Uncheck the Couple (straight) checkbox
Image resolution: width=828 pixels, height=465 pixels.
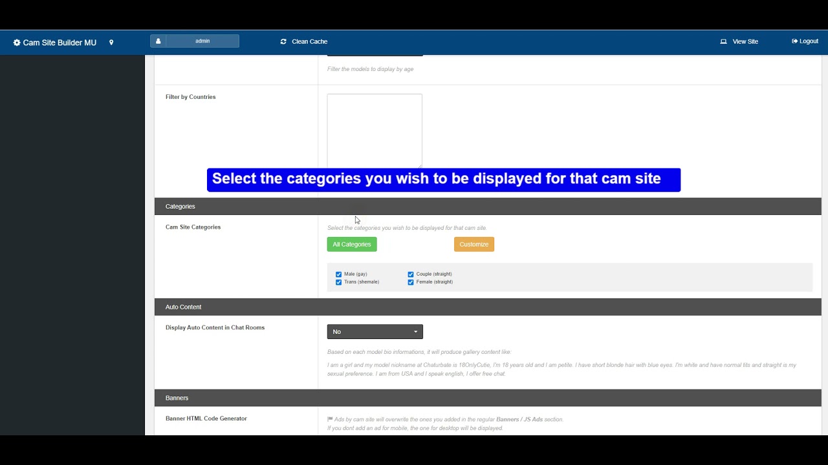tap(411, 274)
